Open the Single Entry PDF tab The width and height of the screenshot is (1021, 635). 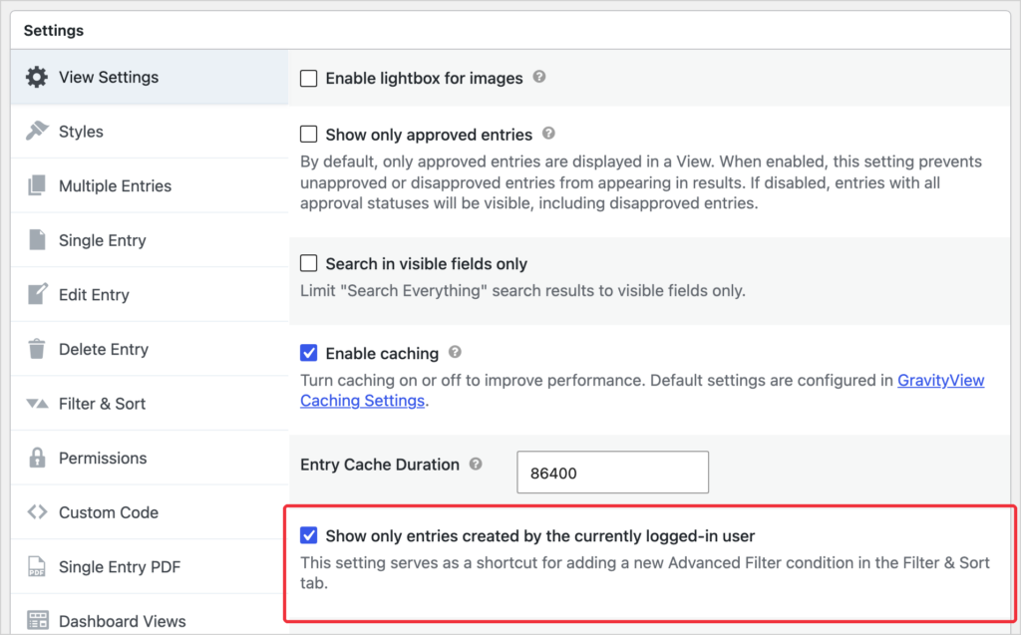(x=150, y=566)
